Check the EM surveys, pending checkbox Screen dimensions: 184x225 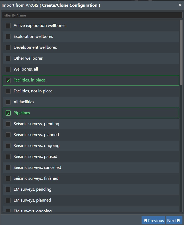point(8,189)
